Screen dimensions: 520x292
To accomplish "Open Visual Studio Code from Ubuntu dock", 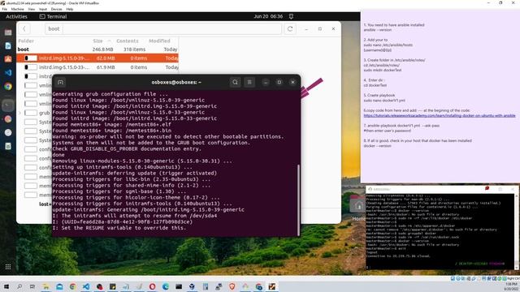I will tap(8, 72).
